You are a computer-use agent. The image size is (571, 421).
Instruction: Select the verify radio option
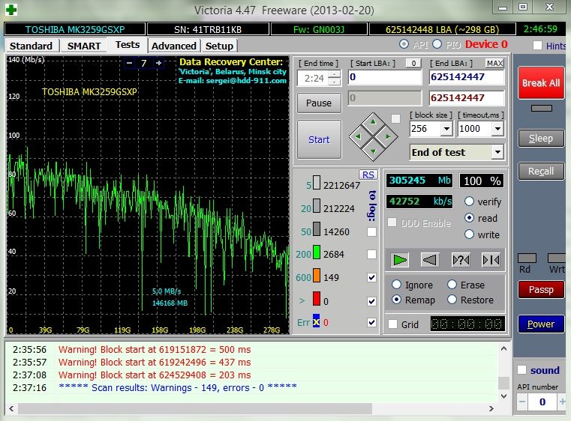[x=469, y=202]
